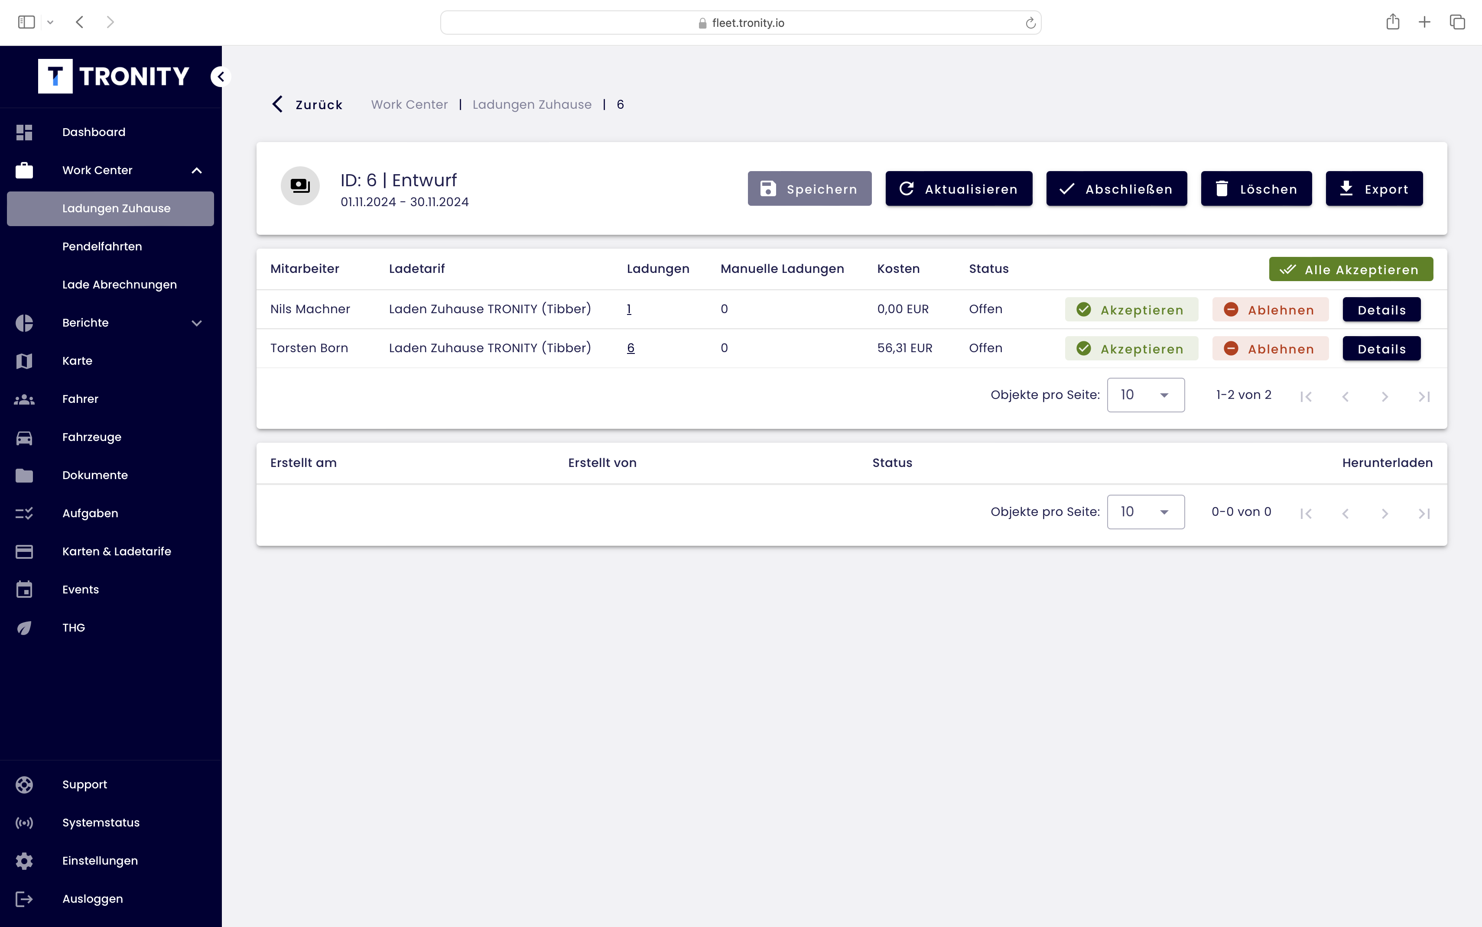
Task: Open the Ladungen link for Torsten Born
Action: click(x=630, y=348)
